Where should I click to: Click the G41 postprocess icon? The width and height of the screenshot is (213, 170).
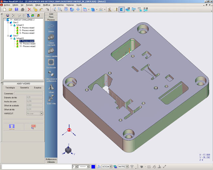tap(33, 127)
